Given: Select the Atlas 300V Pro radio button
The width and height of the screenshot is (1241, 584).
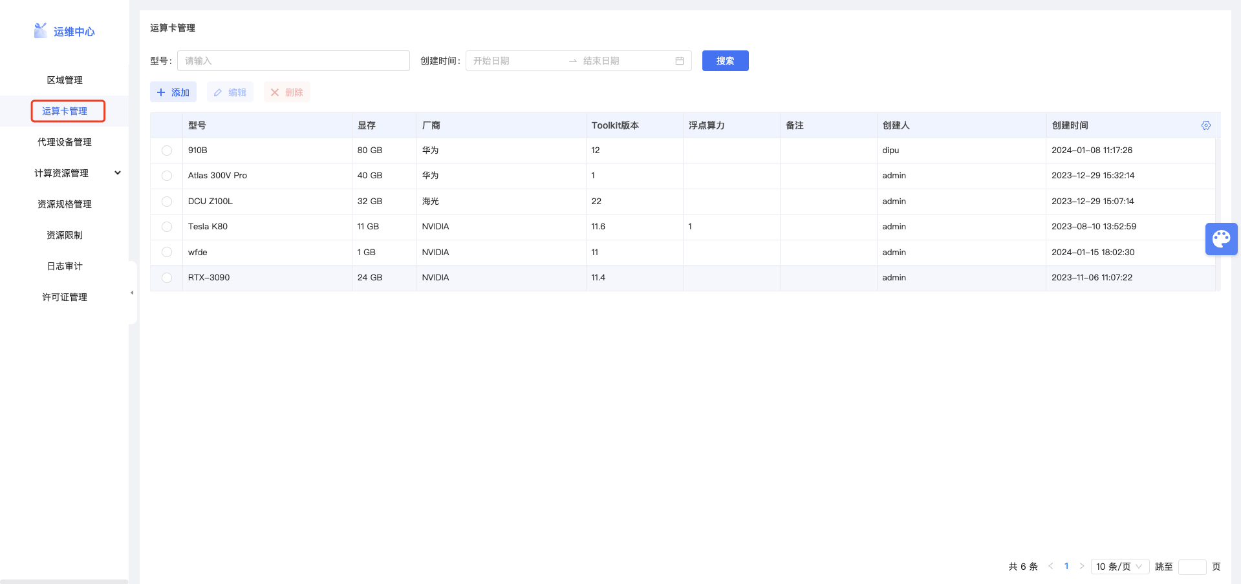Looking at the screenshot, I should 167,176.
